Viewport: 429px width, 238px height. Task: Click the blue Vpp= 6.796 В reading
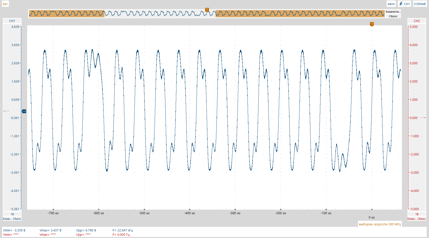[86, 230]
